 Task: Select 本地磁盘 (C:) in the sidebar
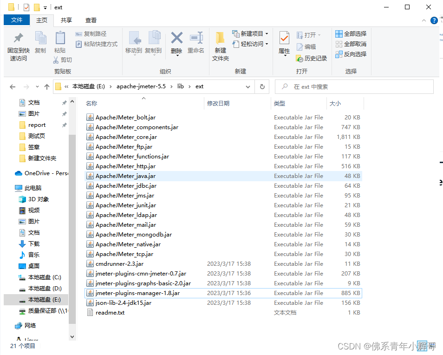click(x=39, y=277)
